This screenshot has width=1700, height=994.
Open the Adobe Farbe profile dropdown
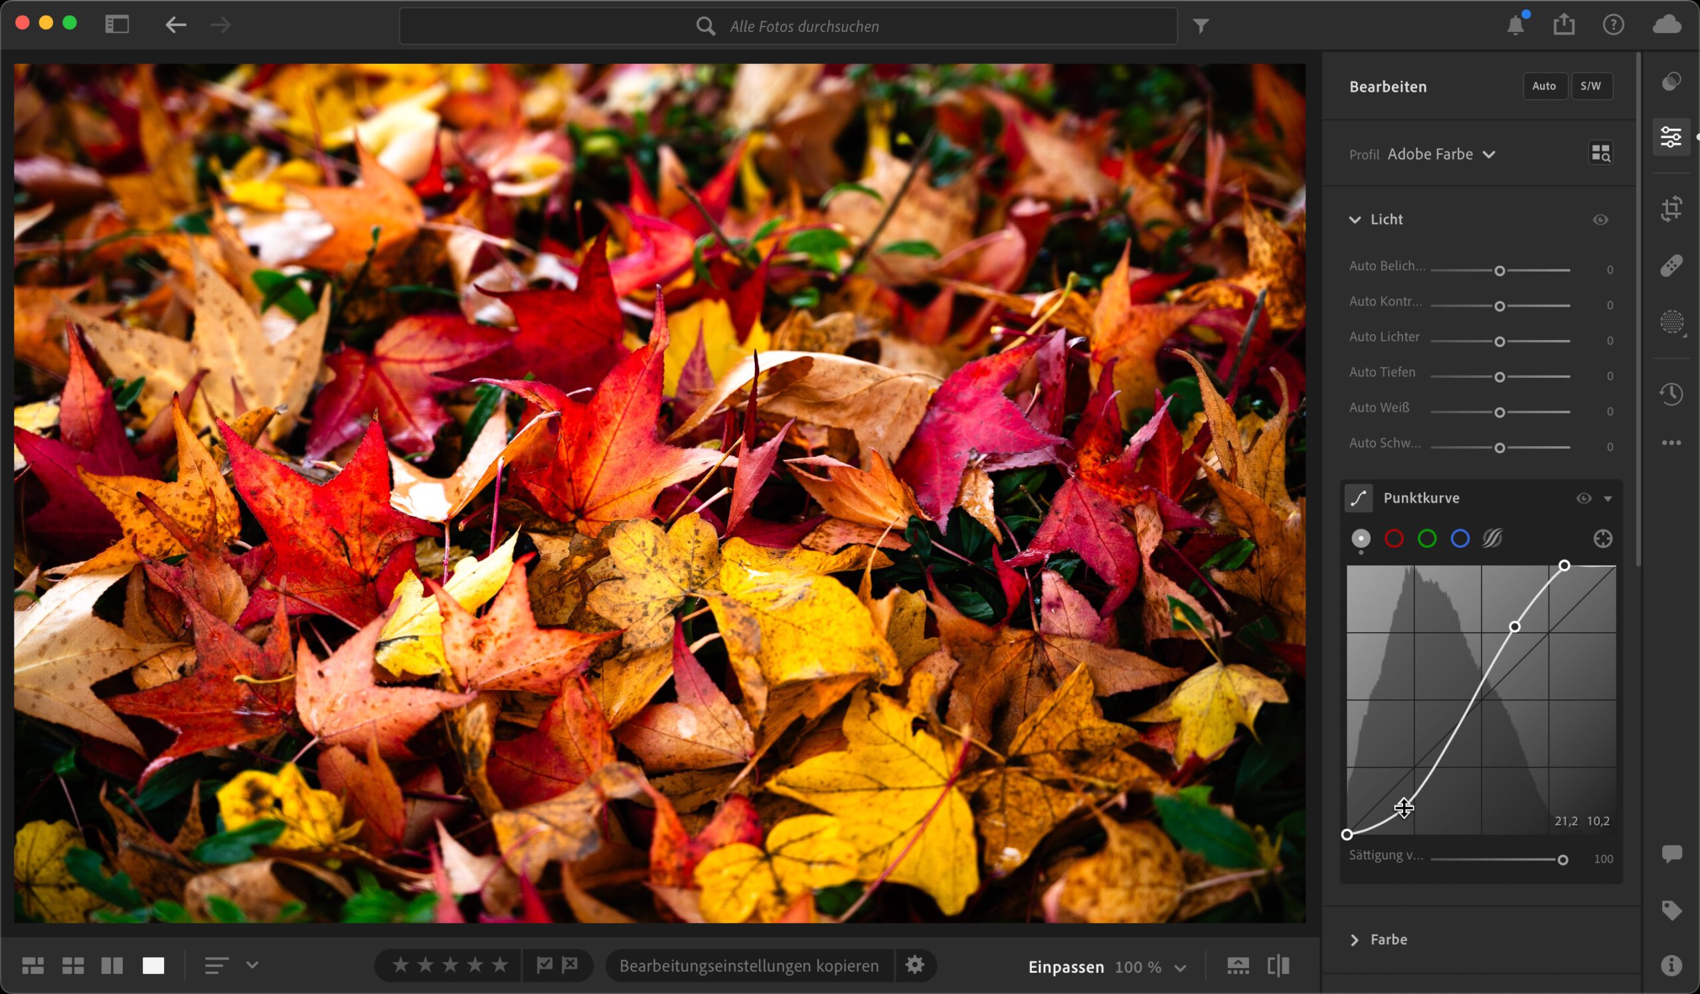pyautogui.click(x=1441, y=155)
